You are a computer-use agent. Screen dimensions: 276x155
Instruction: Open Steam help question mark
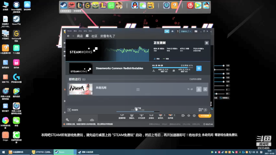pyautogui.click(x=178, y=31)
